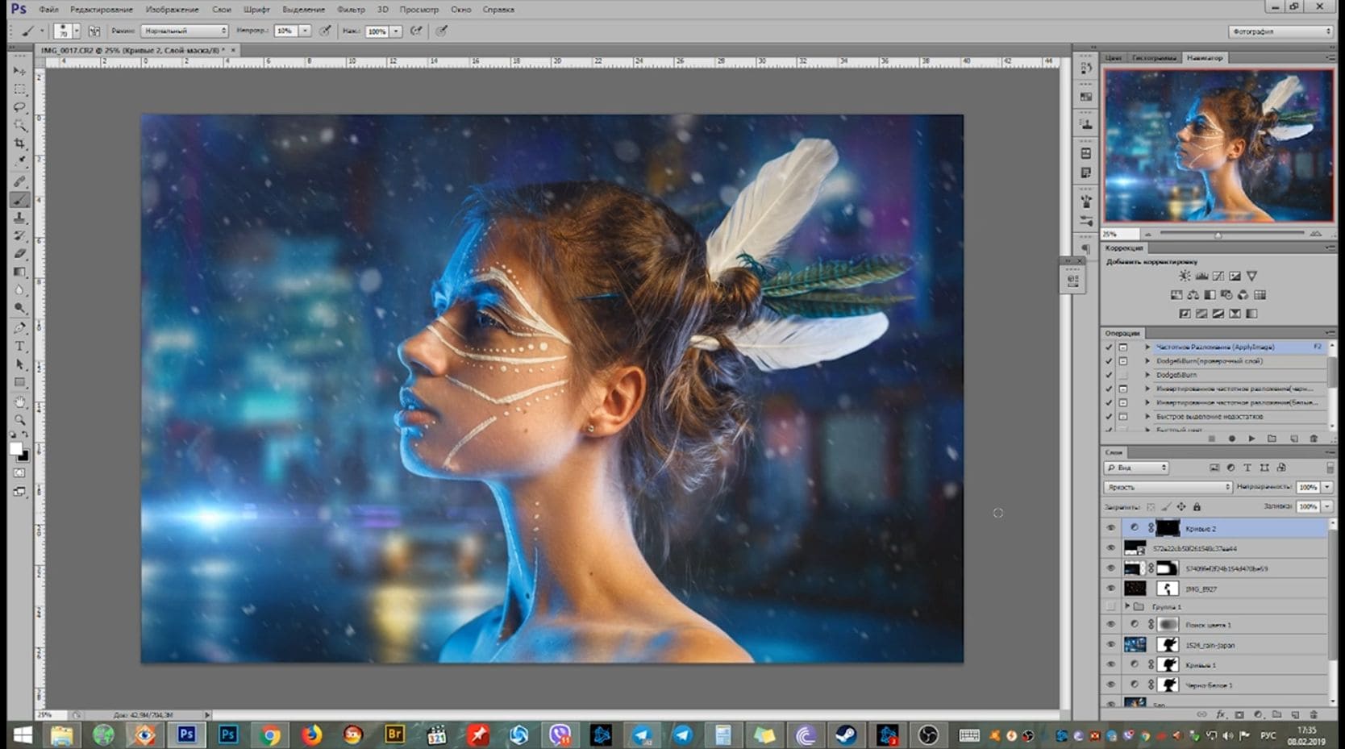
Task: Expand the Группа 1 layer group
Action: 1127,606
